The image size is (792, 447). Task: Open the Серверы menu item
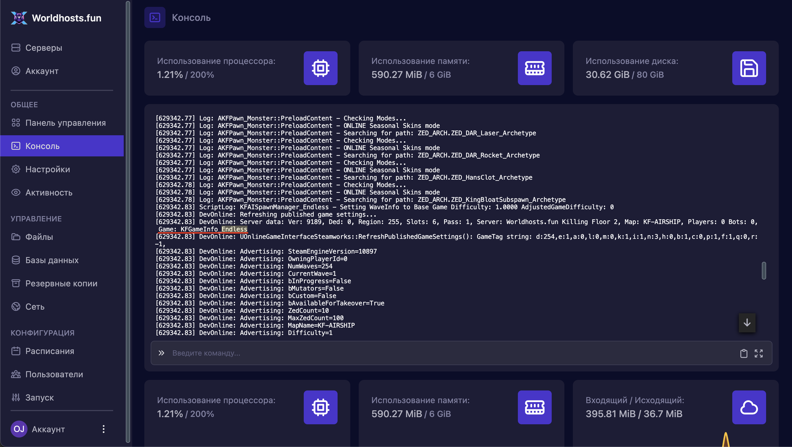click(x=44, y=48)
